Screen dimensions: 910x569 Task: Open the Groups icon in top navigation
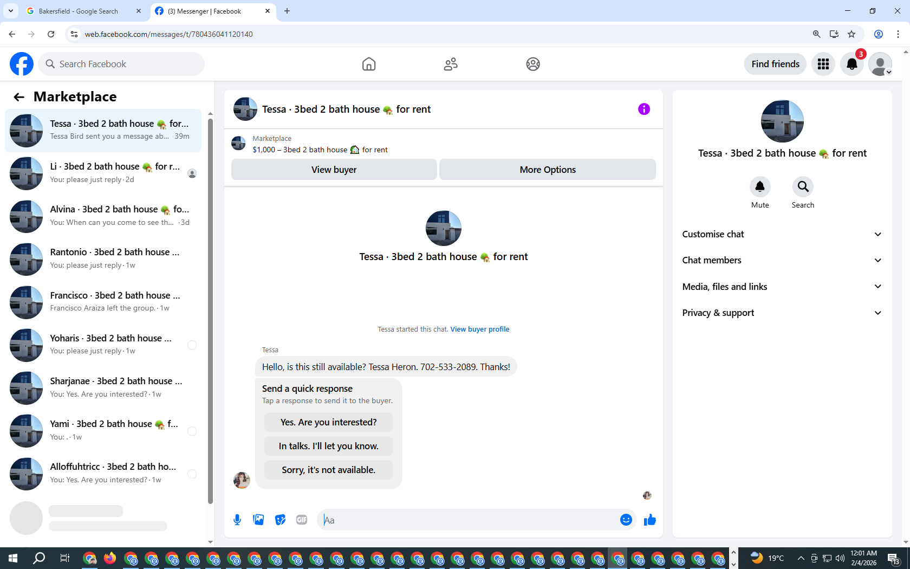tap(533, 64)
